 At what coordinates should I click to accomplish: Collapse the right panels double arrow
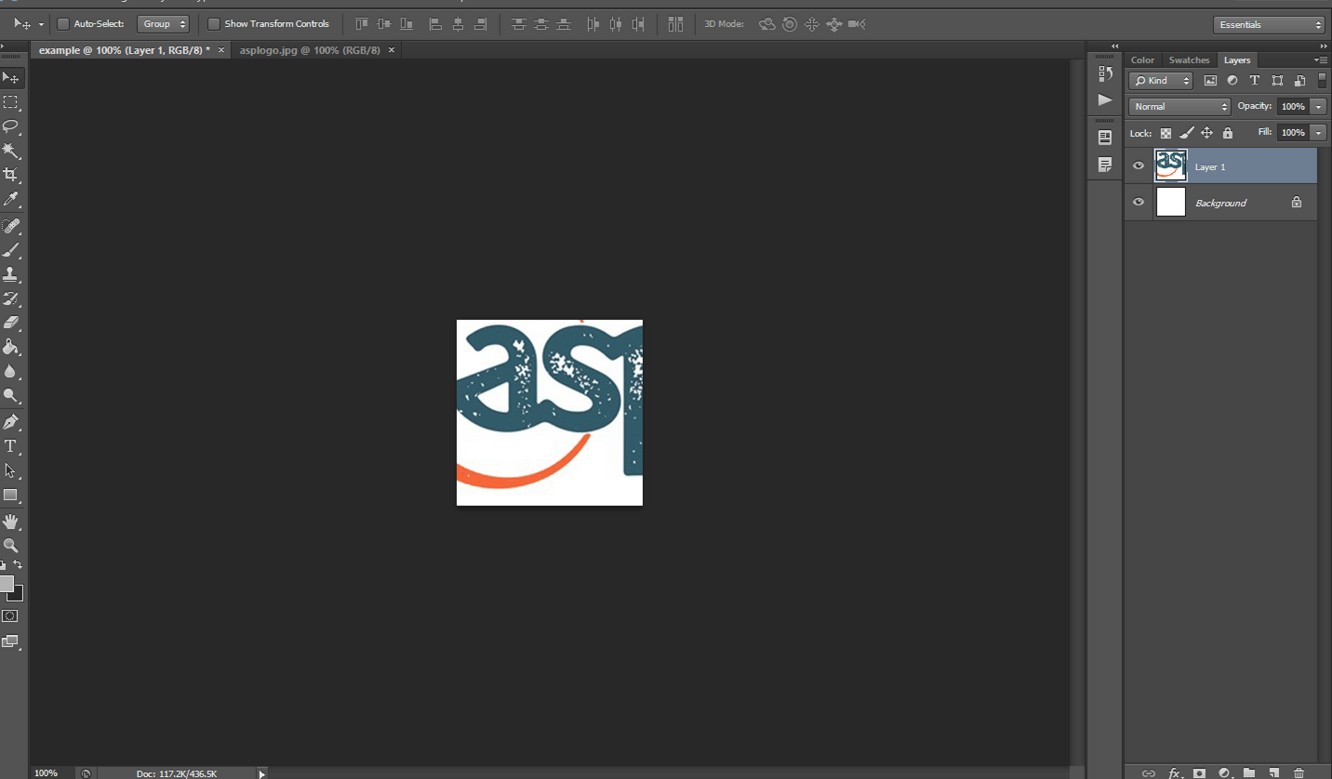click(1324, 46)
